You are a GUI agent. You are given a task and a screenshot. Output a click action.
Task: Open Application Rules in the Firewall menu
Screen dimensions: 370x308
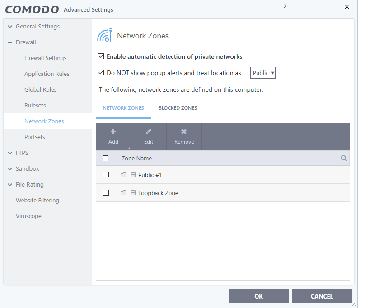(47, 74)
